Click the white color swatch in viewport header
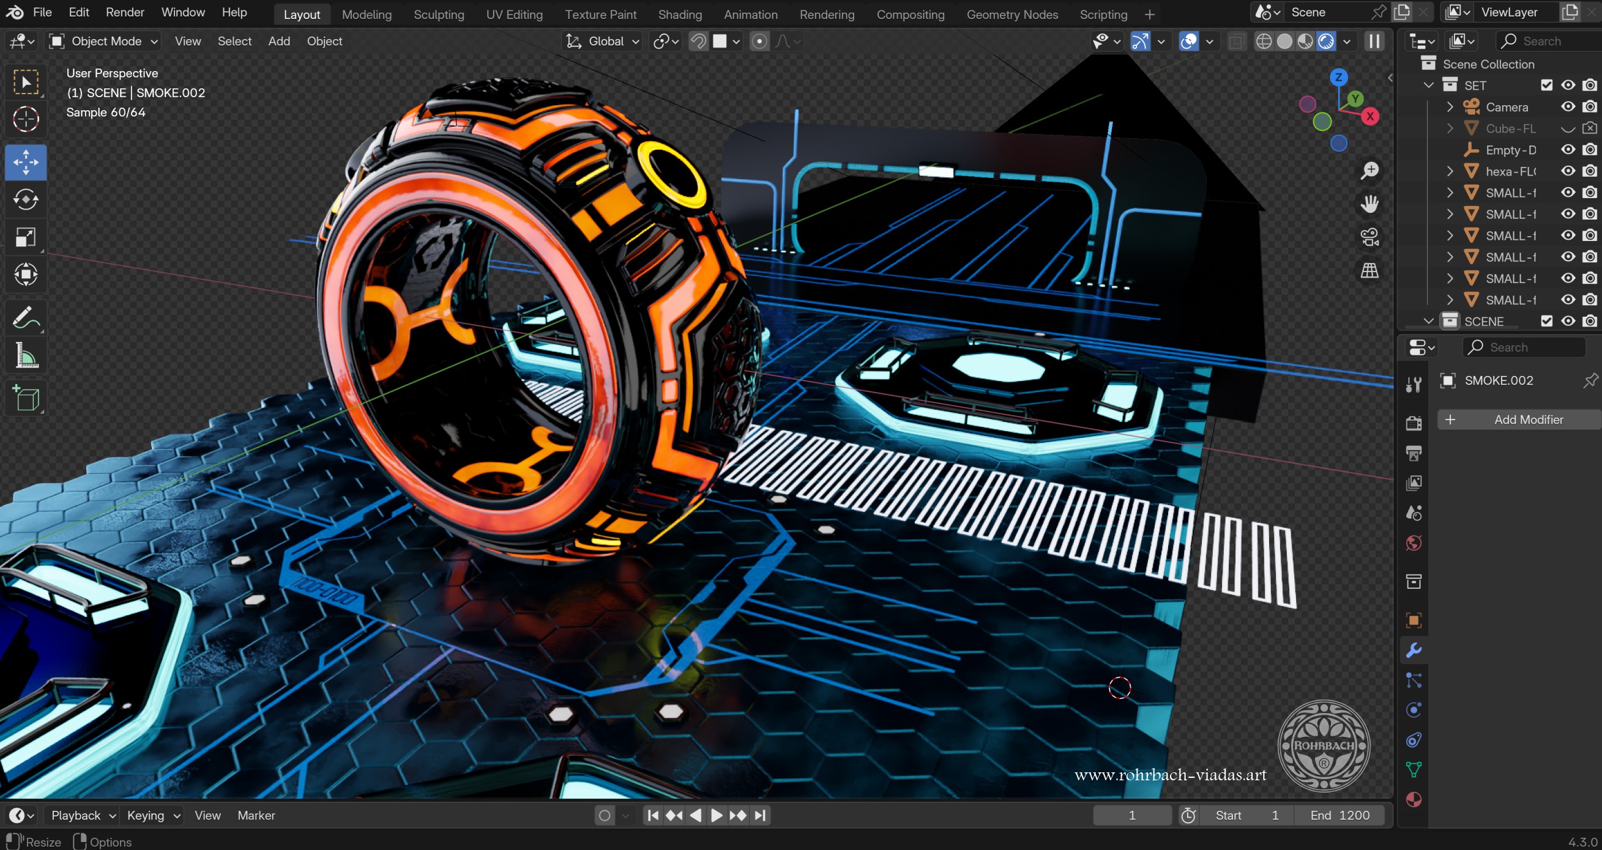This screenshot has width=1602, height=850. point(721,41)
